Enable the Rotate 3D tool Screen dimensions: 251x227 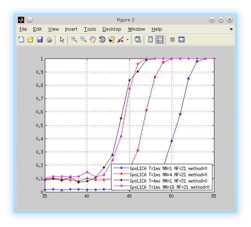coord(102,39)
